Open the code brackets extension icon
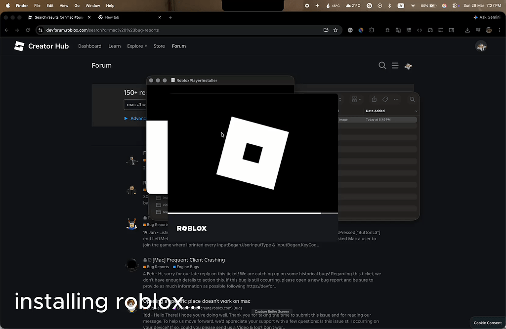Viewport: 506px width, 329px height. (x=420, y=30)
